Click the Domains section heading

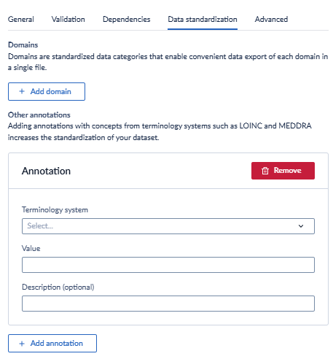(23, 45)
